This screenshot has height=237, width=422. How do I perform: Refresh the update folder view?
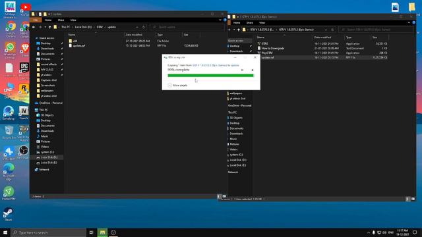(x=144, y=27)
